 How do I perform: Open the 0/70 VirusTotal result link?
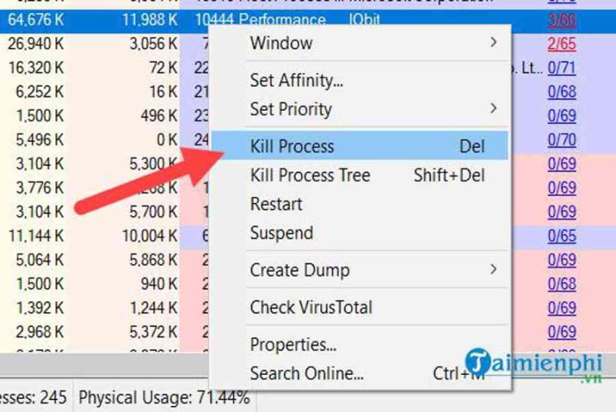click(x=562, y=140)
